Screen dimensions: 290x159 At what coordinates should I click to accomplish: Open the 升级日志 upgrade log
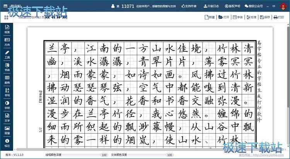pyautogui.click(x=211, y=6)
